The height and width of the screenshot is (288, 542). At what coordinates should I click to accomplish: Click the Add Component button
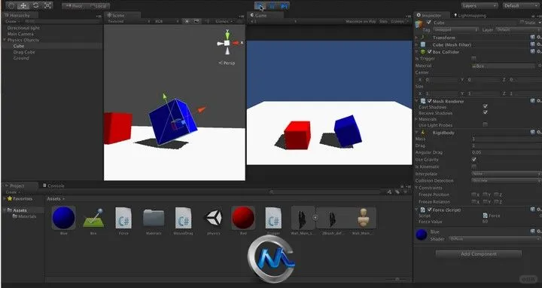[x=479, y=254]
